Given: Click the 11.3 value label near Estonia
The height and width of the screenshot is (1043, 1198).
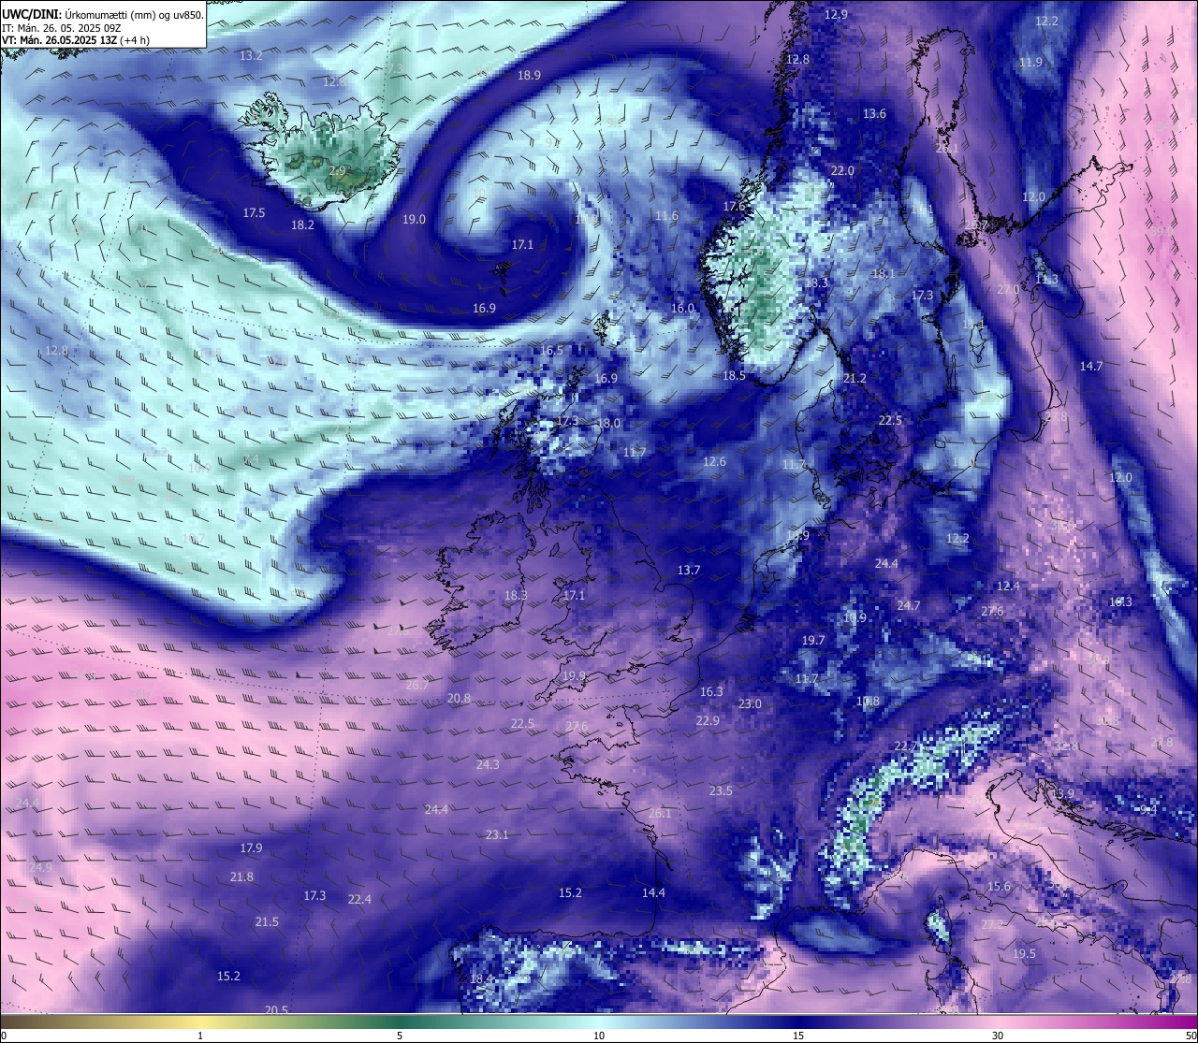Looking at the screenshot, I should pyautogui.click(x=1046, y=280).
